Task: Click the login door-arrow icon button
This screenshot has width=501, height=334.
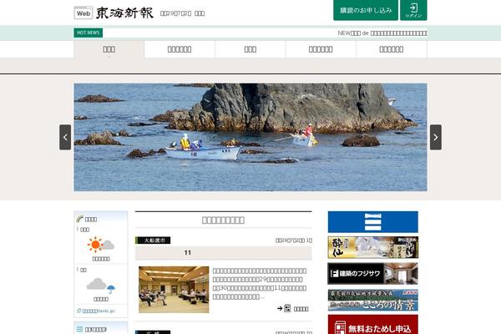Action: pyautogui.click(x=413, y=10)
